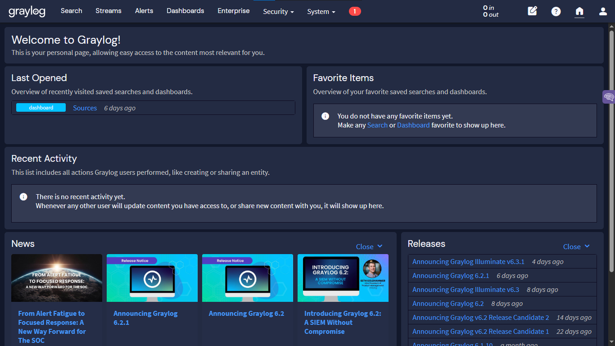Click the info icon in Recent Activity notice
This screenshot has height=346, width=615.
click(23, 197)
